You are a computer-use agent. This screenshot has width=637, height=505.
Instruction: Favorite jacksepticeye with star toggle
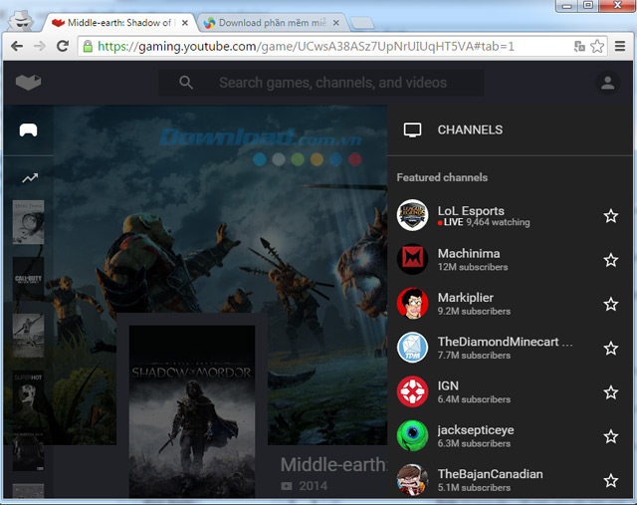(x=610, y=436)
